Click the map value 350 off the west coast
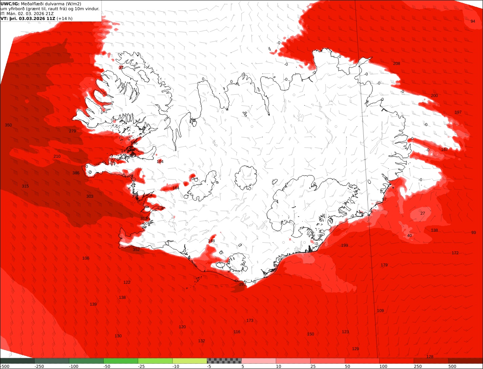The image size is (483, 369). (x=8, y=125)
